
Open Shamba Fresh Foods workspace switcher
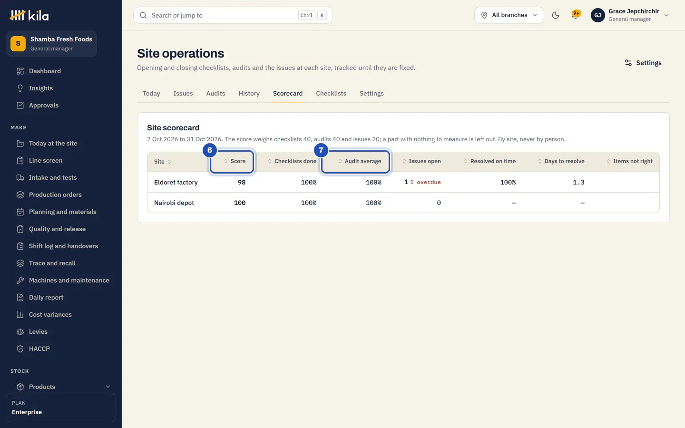pyautogui.click(x=51, y=44)
